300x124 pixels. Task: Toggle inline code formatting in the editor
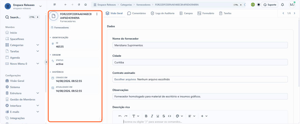[169, 116]
